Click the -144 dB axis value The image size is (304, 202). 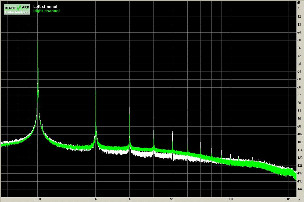(x=300, y=189)
